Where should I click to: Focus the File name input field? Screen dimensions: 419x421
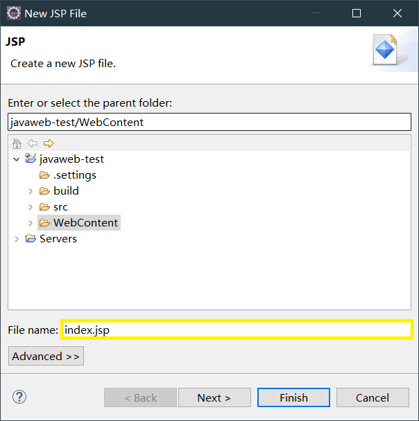tap(236, 330)
